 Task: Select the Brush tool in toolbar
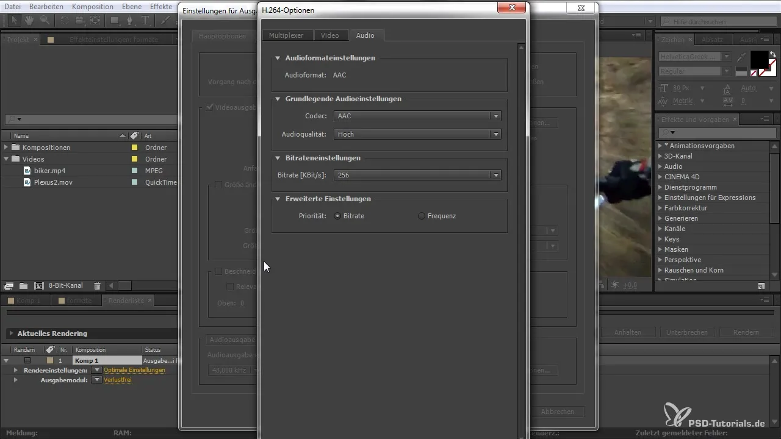[x=166, y=20]
